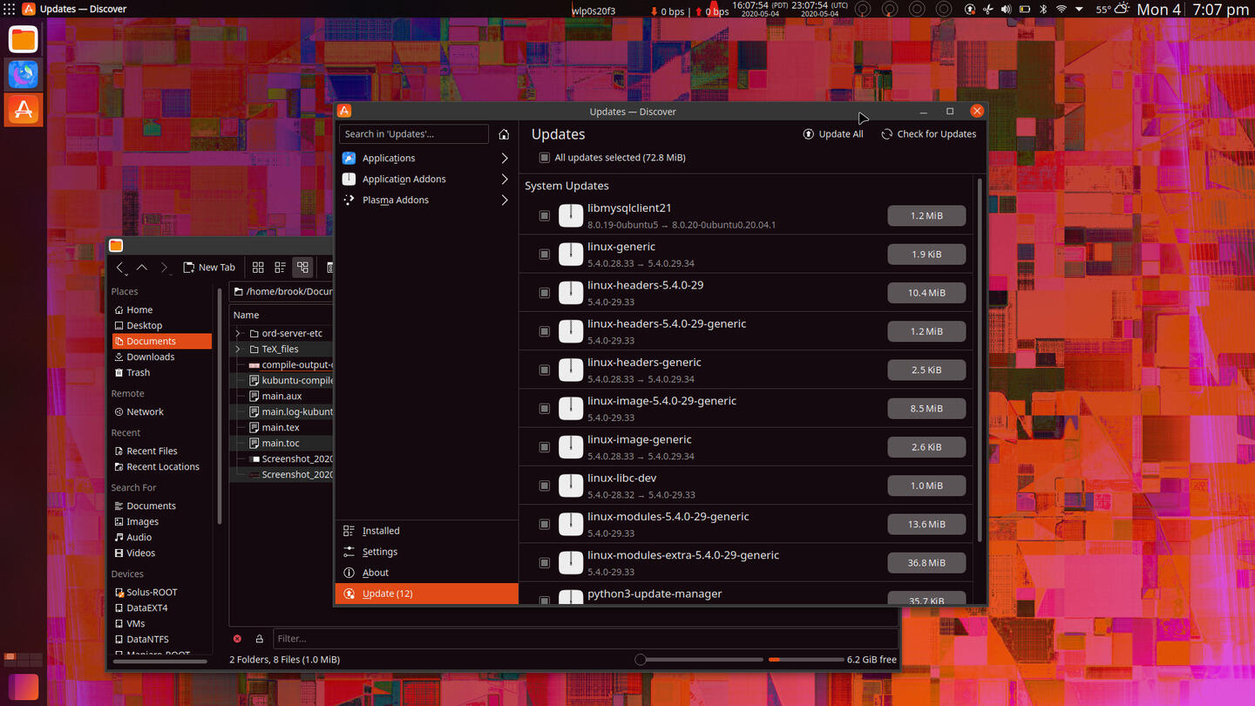Open the application grid in top-left corner
Image resolution: width=1255 pixels, height=706 pixels.
(10, 9)
